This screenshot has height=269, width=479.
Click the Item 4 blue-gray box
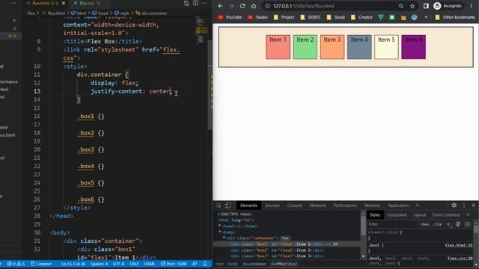[359, 47]
